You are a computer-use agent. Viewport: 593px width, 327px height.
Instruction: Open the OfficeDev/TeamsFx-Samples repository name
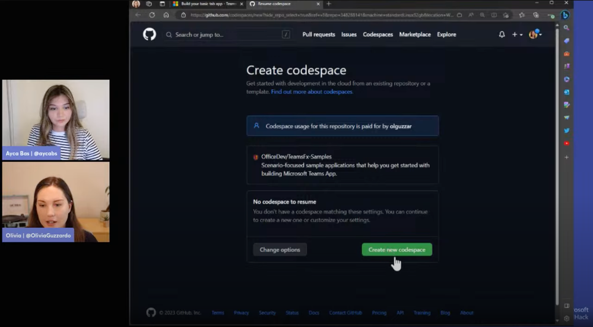296,157
